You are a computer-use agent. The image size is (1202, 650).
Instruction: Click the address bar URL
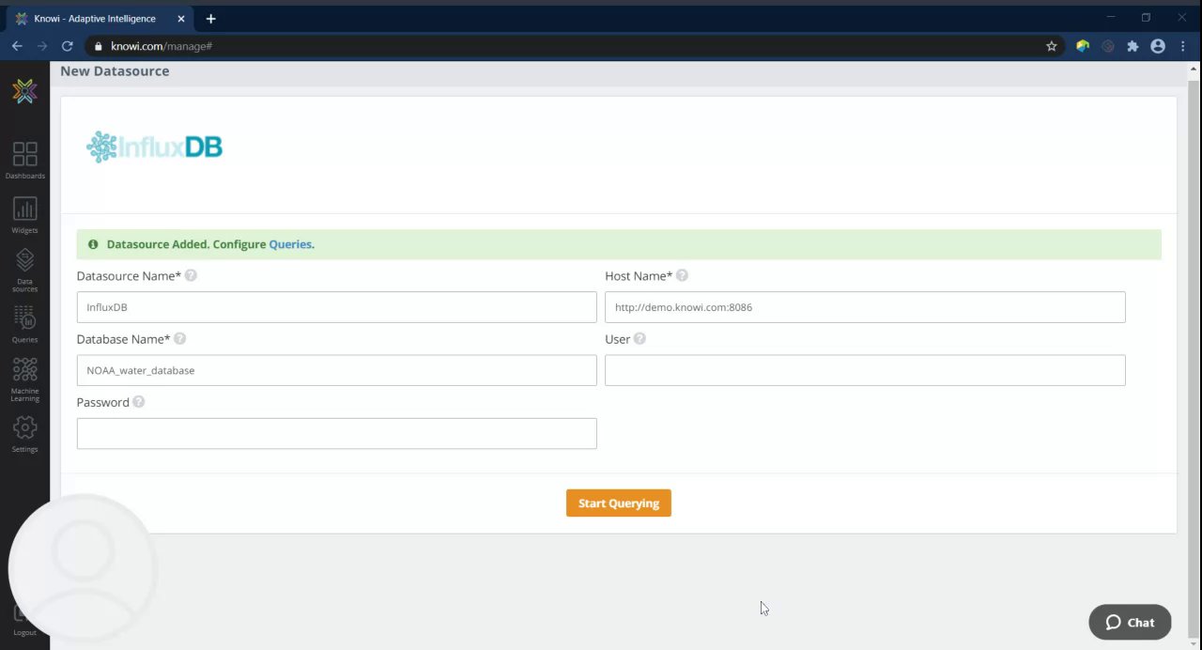coord(162,46)
